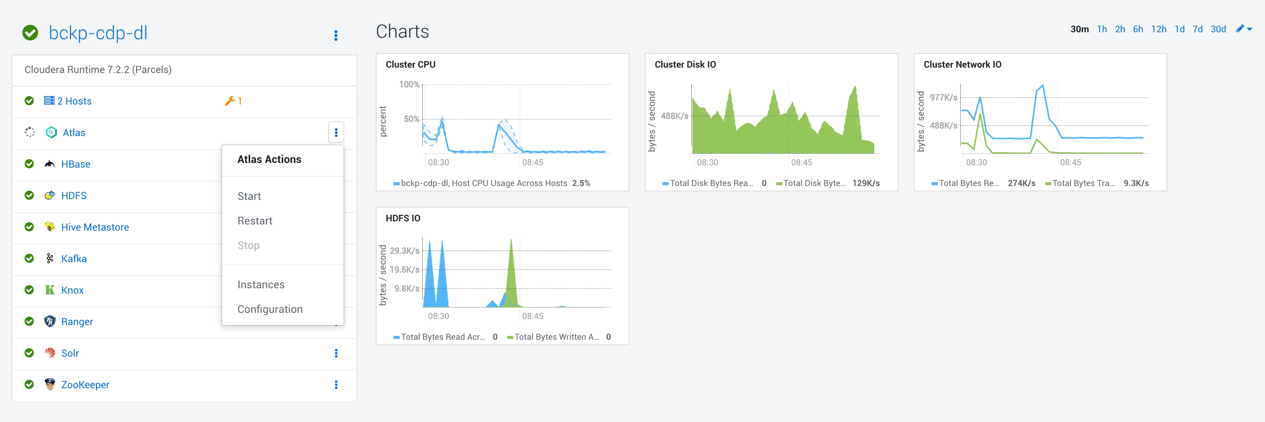
Task: Click the cluster green health check icon
Action: (x=30, y=33)
